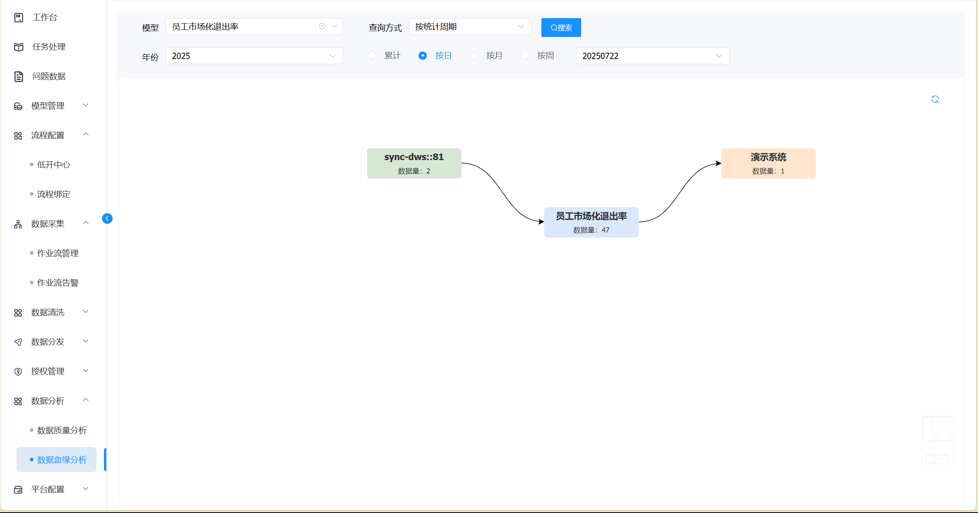Click the 工作台 sidebar icon
Viewport: 978px width, 513px height.
(x=19, y=17)
